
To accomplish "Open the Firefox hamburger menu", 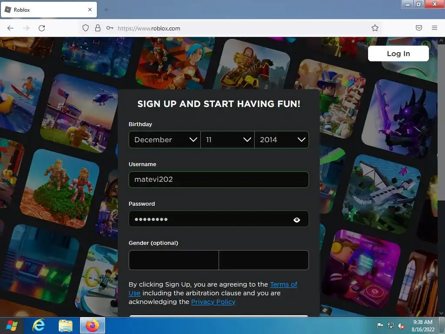I will [435, 28].
